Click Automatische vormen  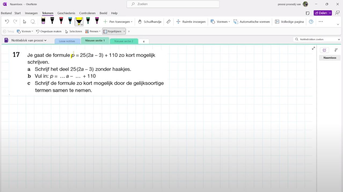click(x=251, y=22)
